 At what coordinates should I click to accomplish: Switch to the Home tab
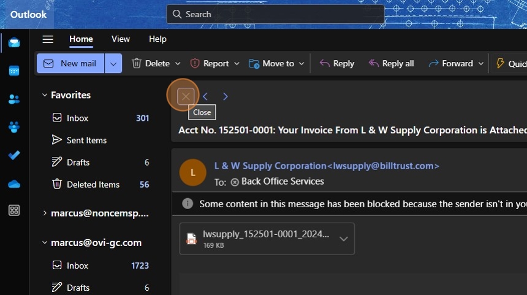pos(81,39)
